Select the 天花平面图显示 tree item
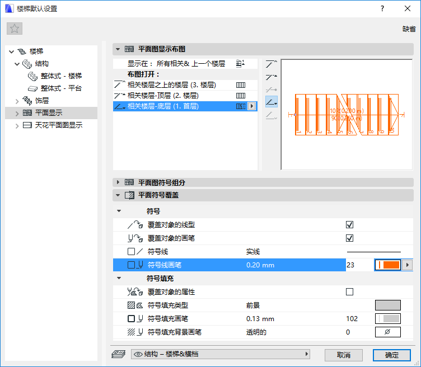Image resolution: width=421 pixels, height=367 pixels. click(x=59, y=125)
